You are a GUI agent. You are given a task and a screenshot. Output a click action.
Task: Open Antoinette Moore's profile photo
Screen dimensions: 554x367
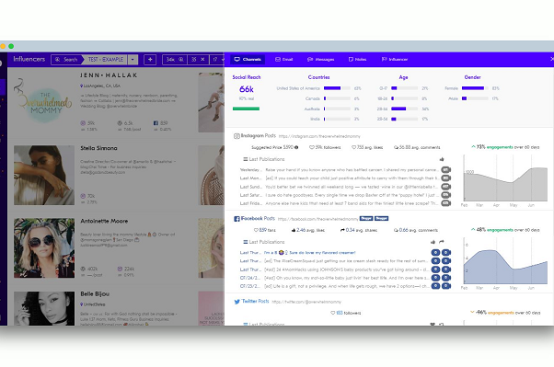[x=44, y=248]
